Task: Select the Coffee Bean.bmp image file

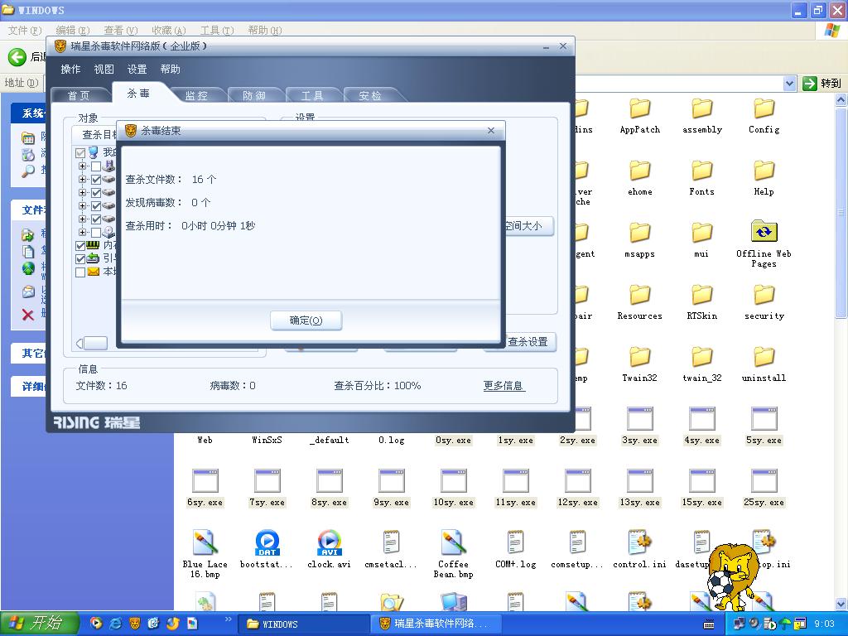Action: click(x=453, y=542)
